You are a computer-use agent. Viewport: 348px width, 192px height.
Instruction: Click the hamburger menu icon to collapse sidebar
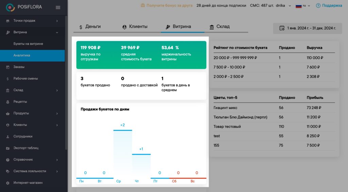(x=58, y=7)
